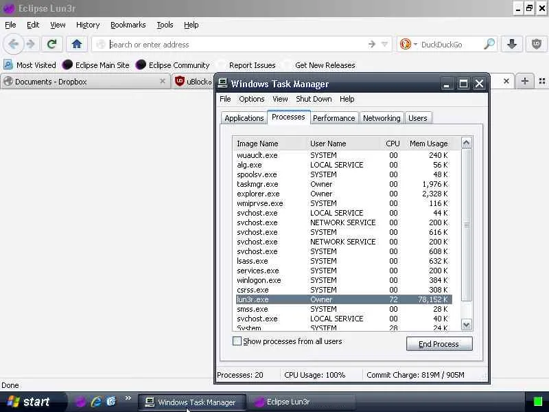Switch to the Networking tab
The width and height of the screenshot is (549, 412).
tap(382, 118)
